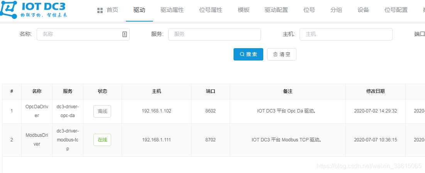This screenshot has height=173, width=425.
Task: Click the blue 搜索 button
Action: pyautogui.click(x=248, y=54)
